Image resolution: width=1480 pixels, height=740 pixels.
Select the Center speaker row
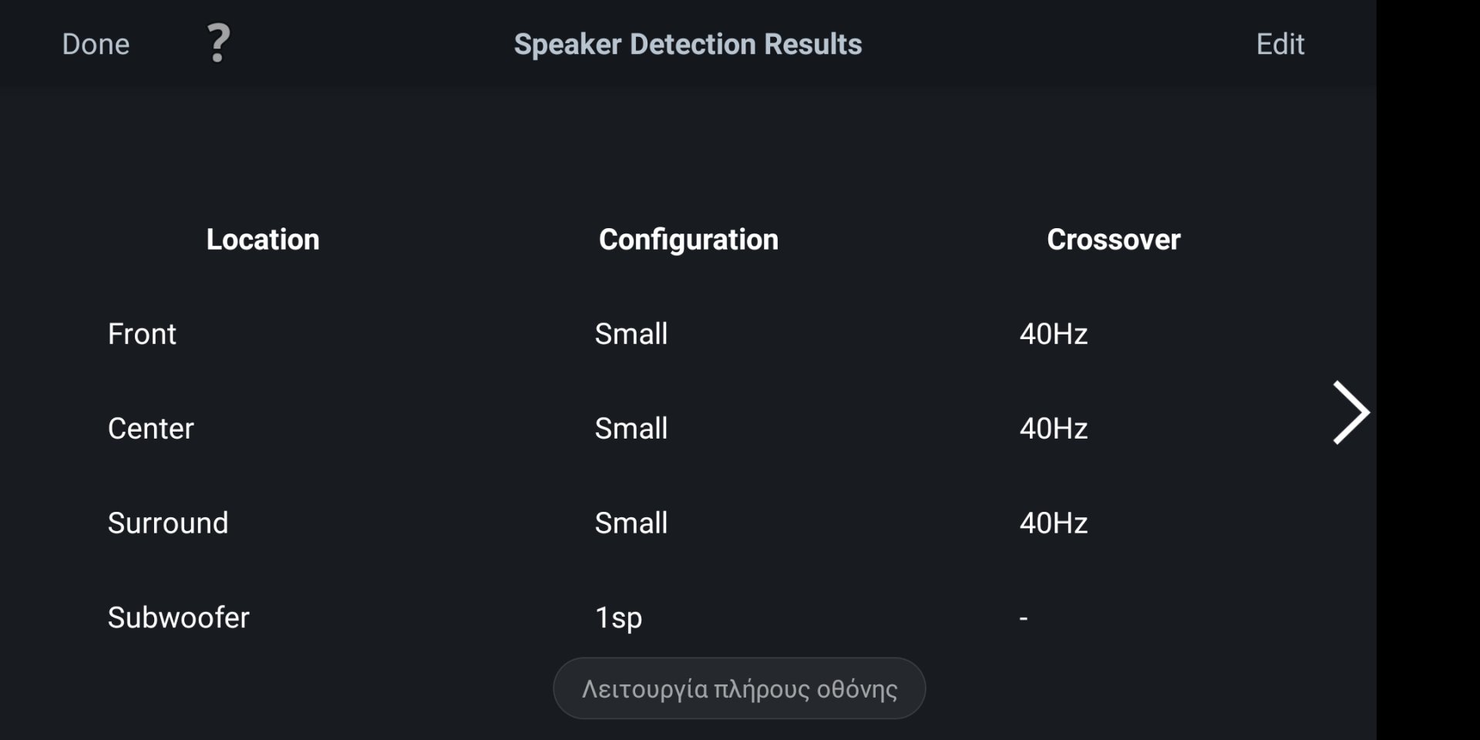click(x=151, y=429)
